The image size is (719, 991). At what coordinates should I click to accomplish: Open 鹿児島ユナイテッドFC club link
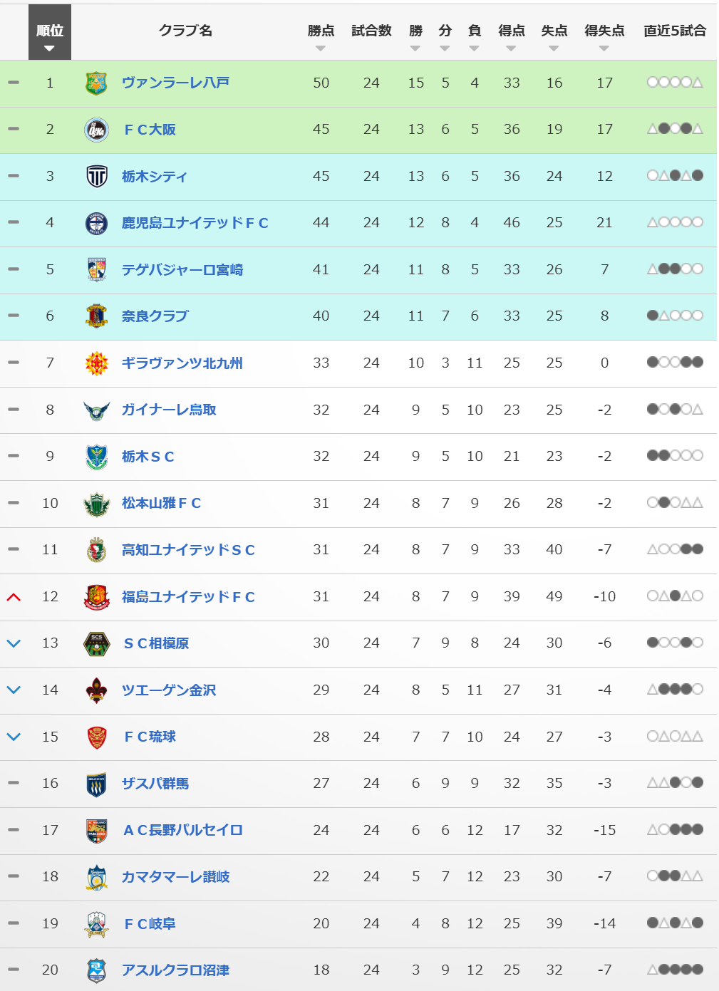point(195,223)
